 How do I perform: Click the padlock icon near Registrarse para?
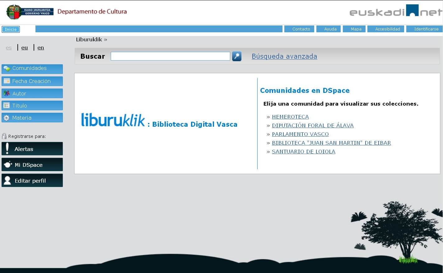[x=4, y=136]
